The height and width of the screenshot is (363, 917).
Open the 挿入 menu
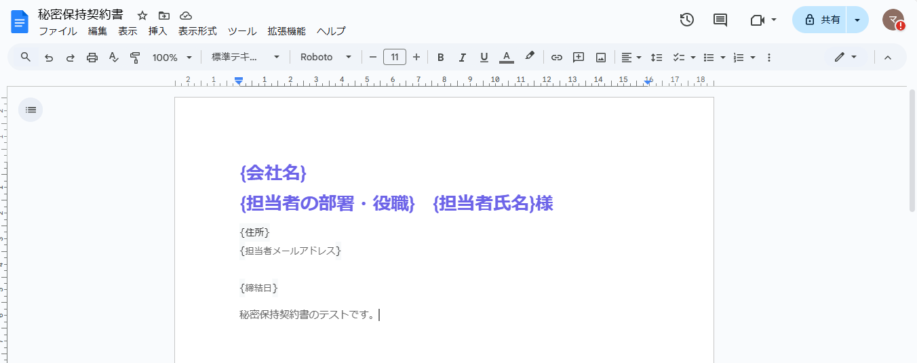158,31
